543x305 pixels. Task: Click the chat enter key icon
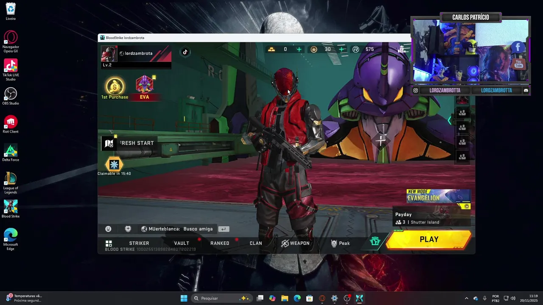pos(224,229)
